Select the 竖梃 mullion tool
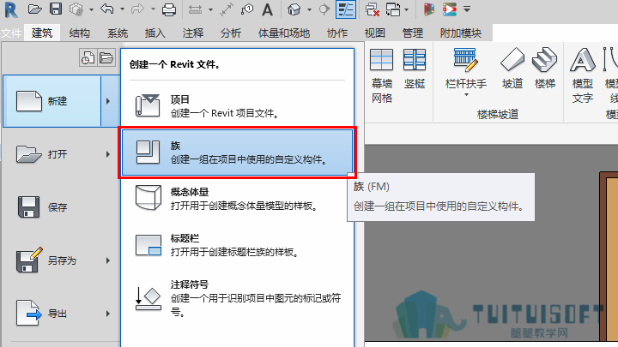 click(x=415, y=69)
